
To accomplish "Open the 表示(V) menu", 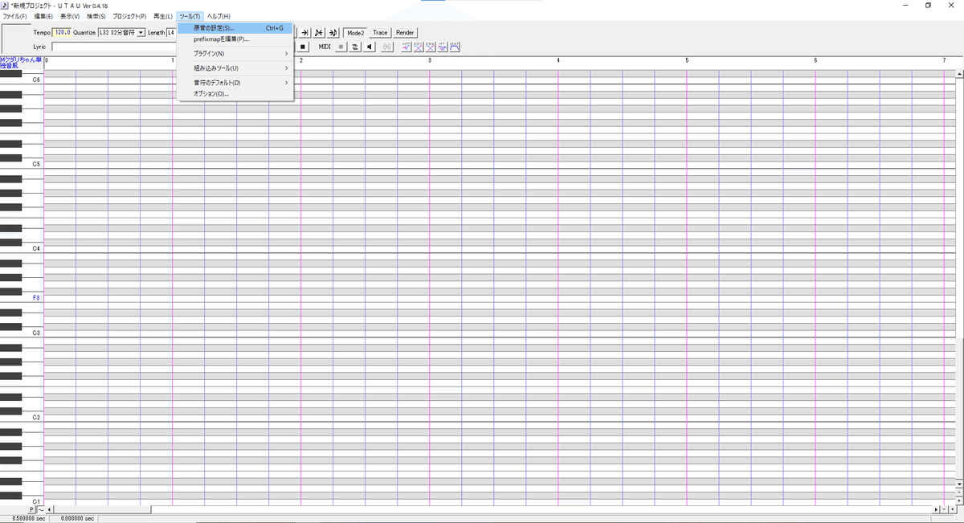I will click(x=70, y=16).
